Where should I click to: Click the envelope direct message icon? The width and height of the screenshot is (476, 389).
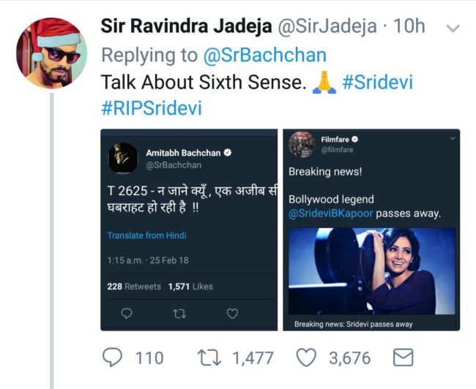tap(404, 358)
